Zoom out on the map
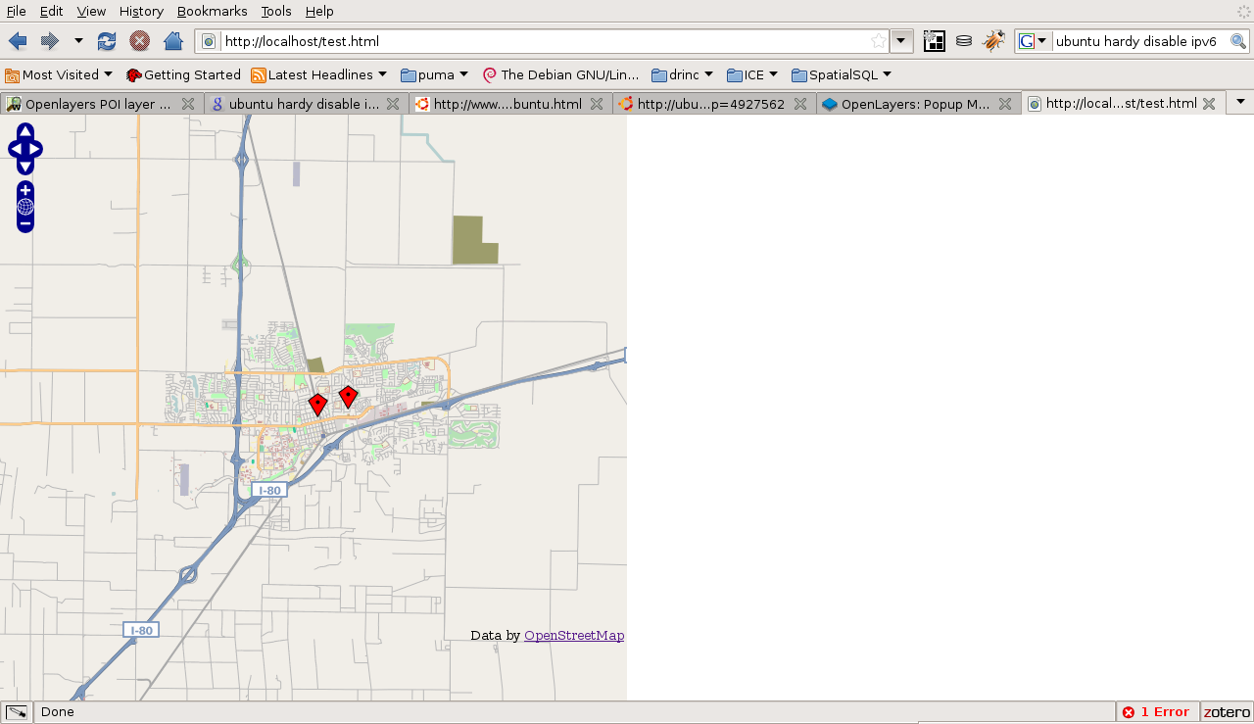Screen dimensions: 1254x724 25,224
